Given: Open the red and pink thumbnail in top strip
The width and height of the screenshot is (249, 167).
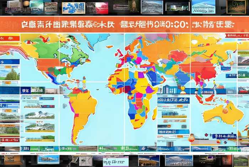Looking at the screenshot, I should coord(102,8).
